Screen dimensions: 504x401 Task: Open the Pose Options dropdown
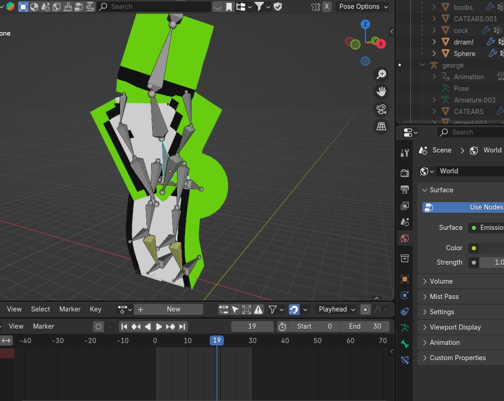363,6
